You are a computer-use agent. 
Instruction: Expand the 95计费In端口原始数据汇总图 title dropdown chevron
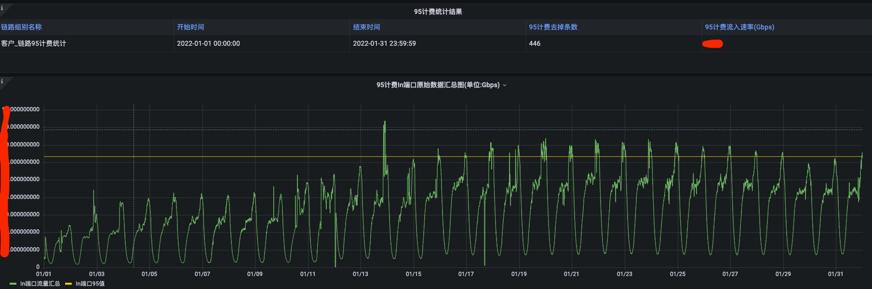point(505,85)
